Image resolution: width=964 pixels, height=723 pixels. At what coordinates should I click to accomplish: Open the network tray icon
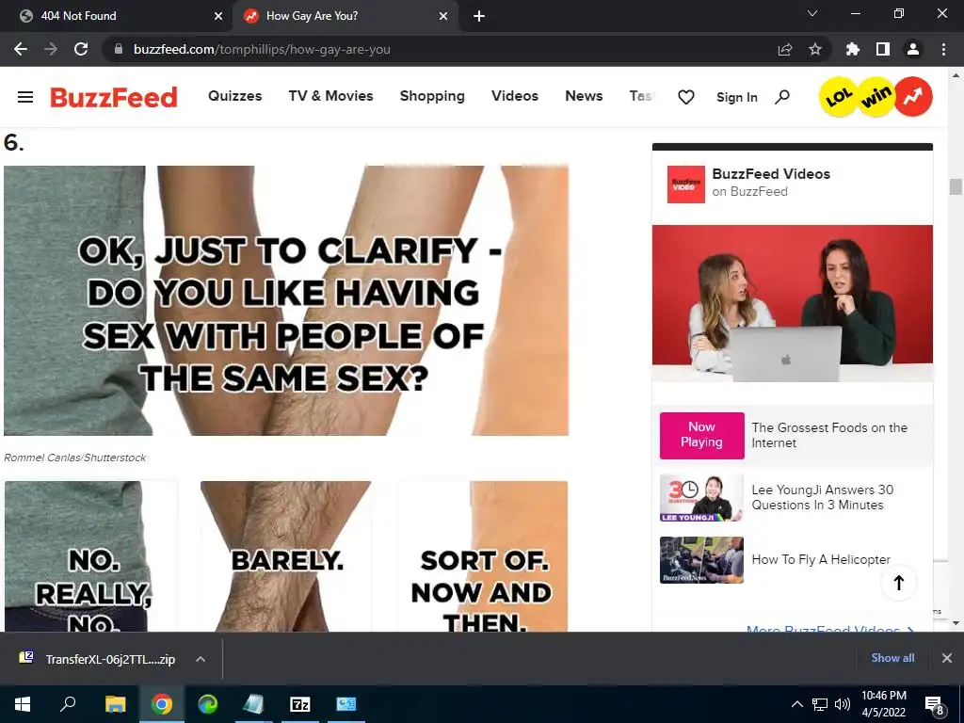click(x=820, y=704)
